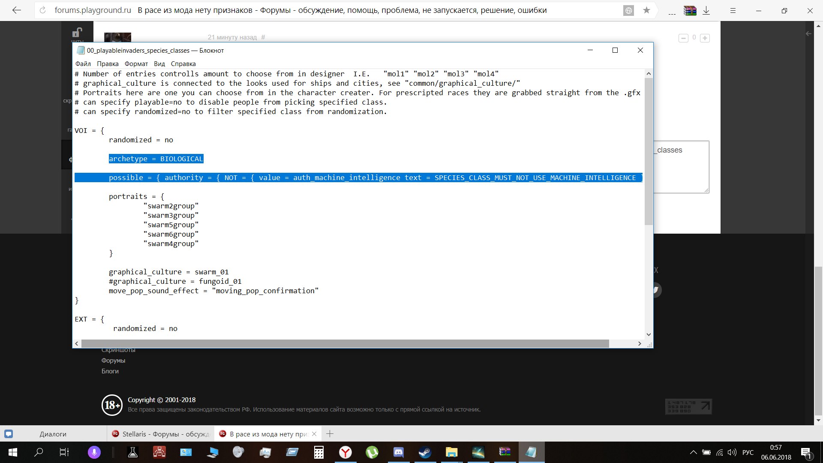
Task: Open the browser hamburger menu
Action: tap(733, 11)
